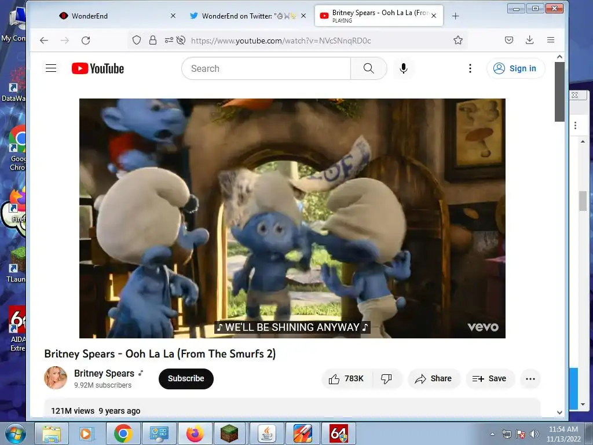593x445 pixels.
Task: Open the clock showing 11:54 AM
Action: [x=563, y=434]
